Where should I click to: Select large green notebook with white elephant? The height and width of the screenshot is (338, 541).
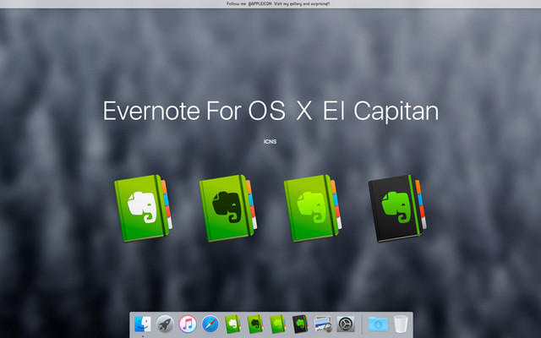(x=143, y=208)
